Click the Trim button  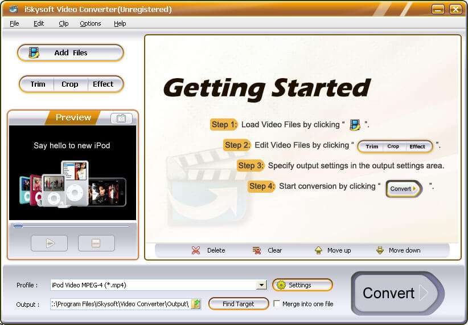[38, 84]
